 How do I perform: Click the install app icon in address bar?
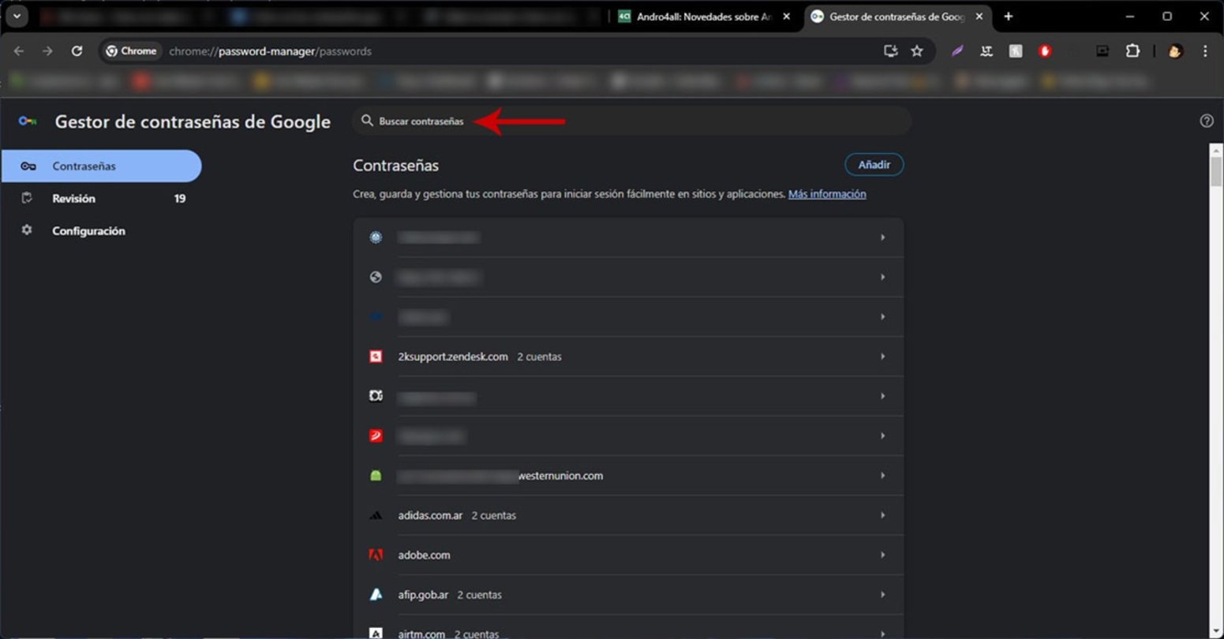coord(890,51)
